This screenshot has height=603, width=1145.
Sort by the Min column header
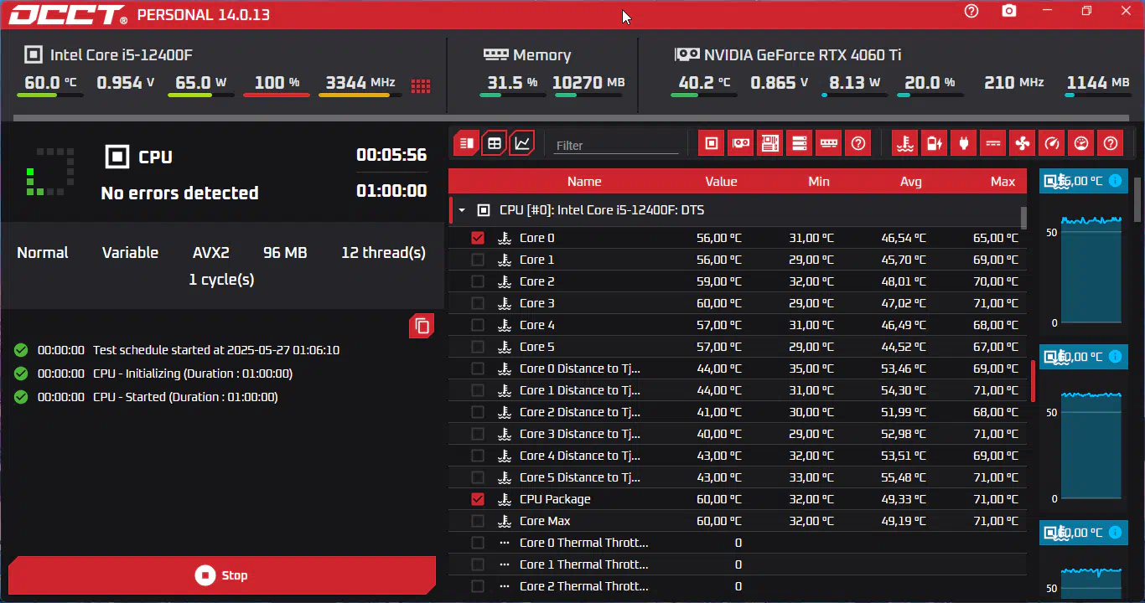click(x=819, y=182)
